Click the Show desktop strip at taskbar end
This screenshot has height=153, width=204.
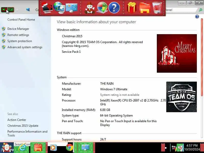202,148
